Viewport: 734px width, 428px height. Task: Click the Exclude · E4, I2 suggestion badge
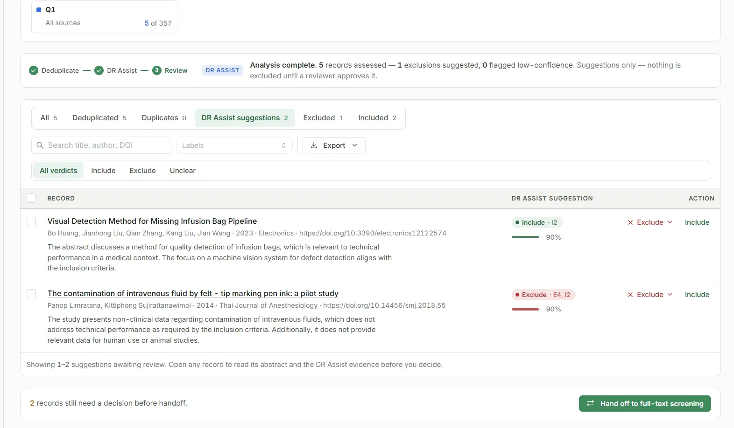(x=543, y=295)
